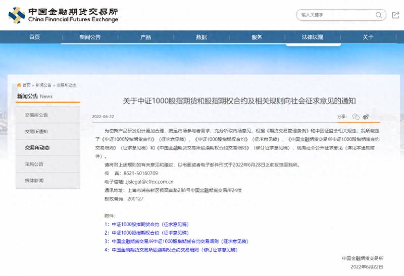Go to 首页 in the breadcrumb
Screen dimensions: 404x276
27,85
